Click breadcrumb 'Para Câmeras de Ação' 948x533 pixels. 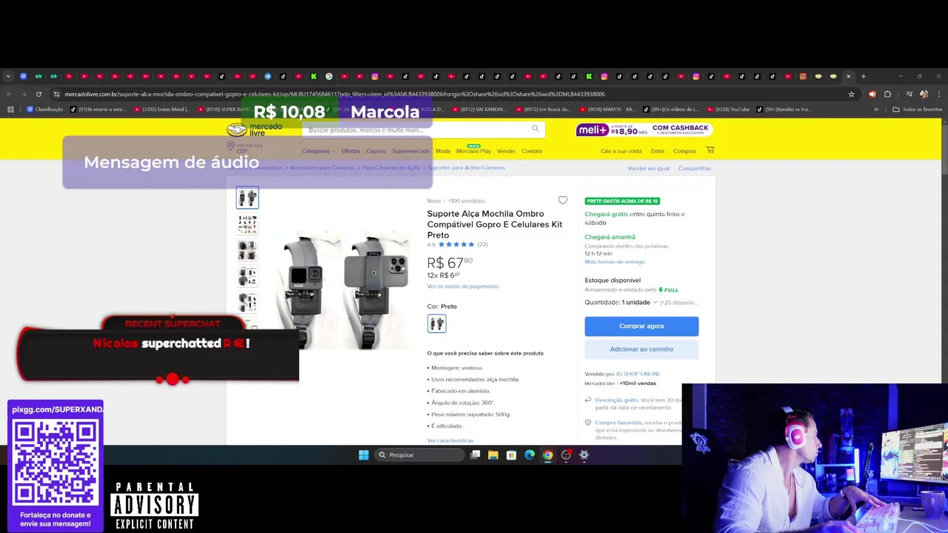391,168
